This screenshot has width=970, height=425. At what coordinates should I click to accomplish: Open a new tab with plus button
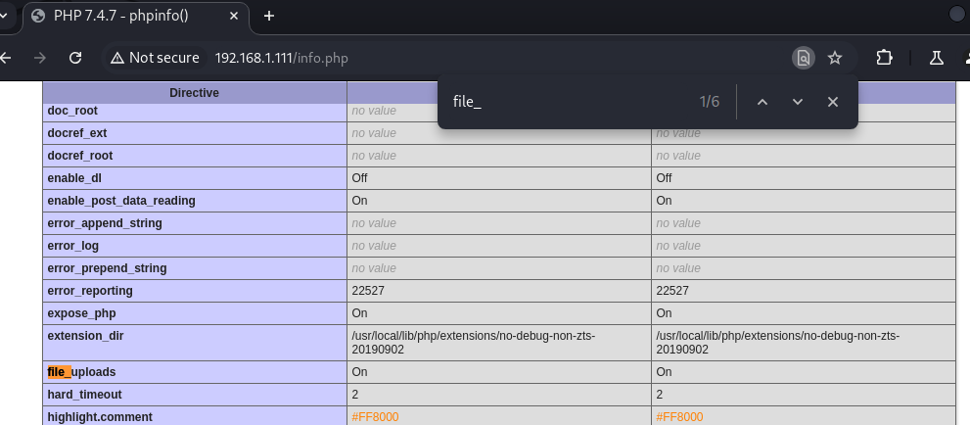pyautogui.click(x=269, y=16)
